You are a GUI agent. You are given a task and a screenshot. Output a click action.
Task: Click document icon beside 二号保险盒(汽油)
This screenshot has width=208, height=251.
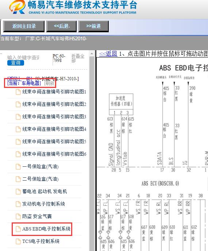coord(18,179)
